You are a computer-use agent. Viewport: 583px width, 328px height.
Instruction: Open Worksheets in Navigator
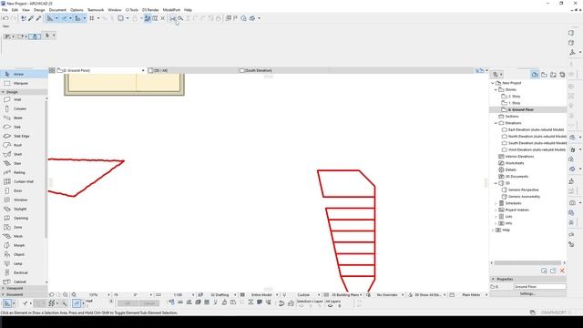point(515,163)
